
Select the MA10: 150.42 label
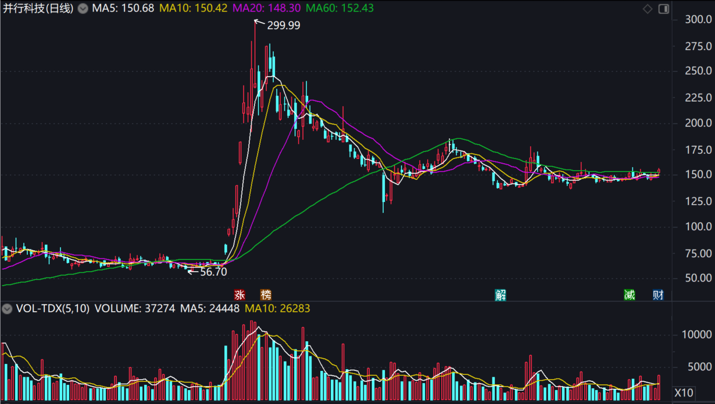pyautogui.click(x=194, y=9)
